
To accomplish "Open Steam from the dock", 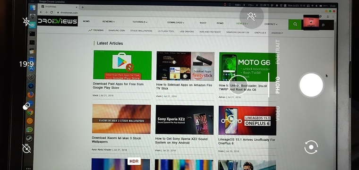I will pyautogui.click(x=29, y=138).
